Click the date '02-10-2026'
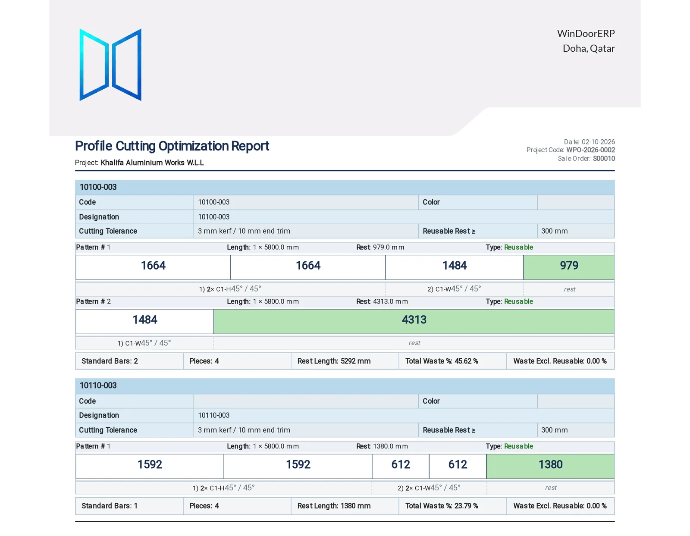690x536 pixels. click(598, 142)
